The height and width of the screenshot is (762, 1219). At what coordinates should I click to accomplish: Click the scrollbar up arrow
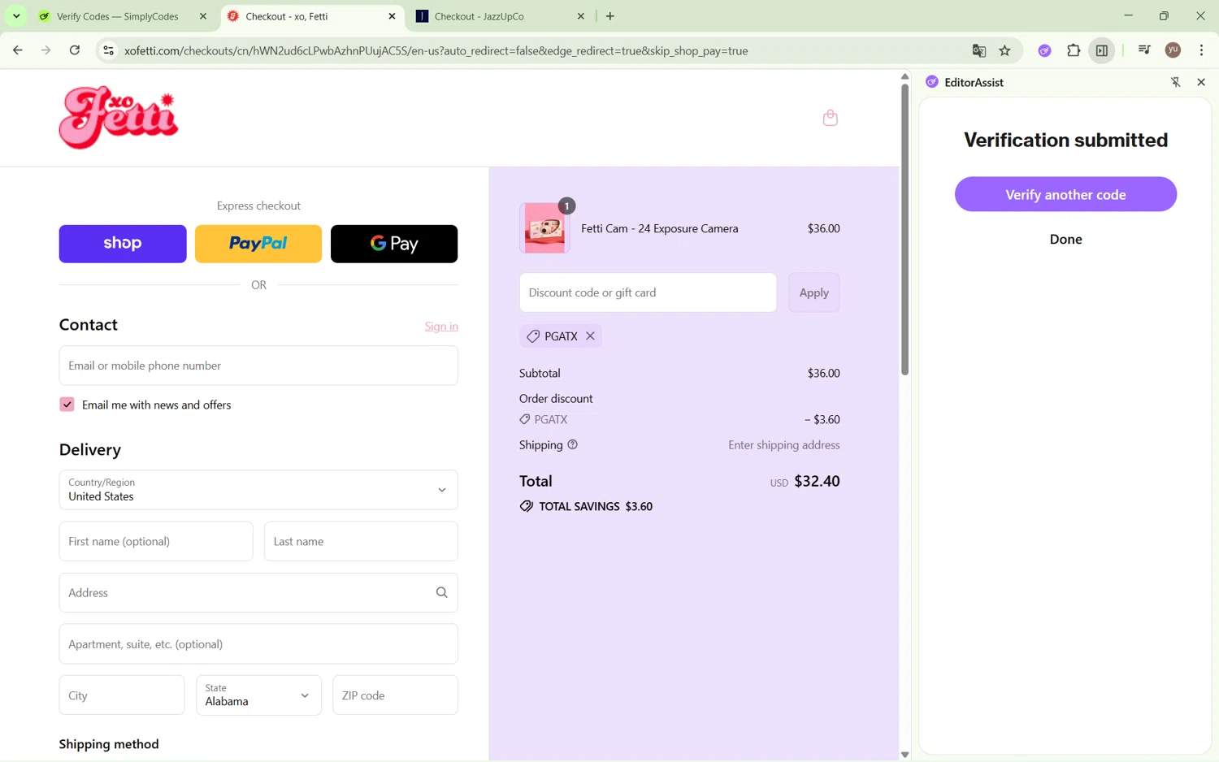click(x=904, y=76)
